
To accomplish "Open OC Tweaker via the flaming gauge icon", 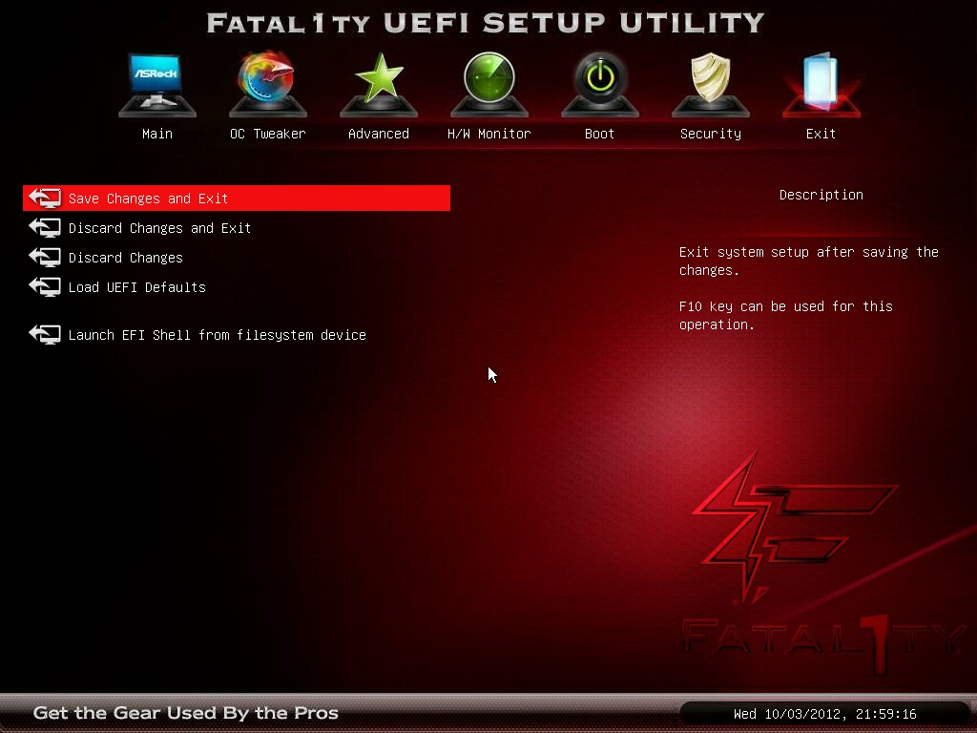I will [x=268, y=85].
